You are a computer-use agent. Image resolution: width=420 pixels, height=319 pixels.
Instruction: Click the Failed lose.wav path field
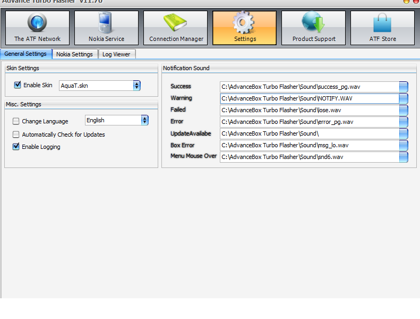310,110
